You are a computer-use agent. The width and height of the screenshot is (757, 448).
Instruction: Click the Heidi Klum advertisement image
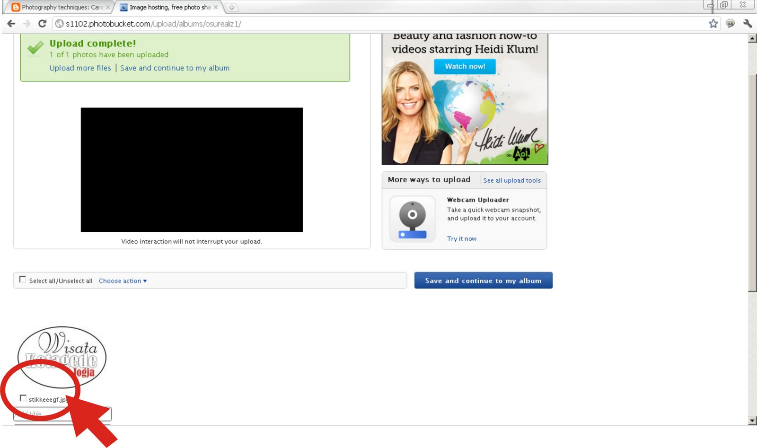[x=465, y=99]
